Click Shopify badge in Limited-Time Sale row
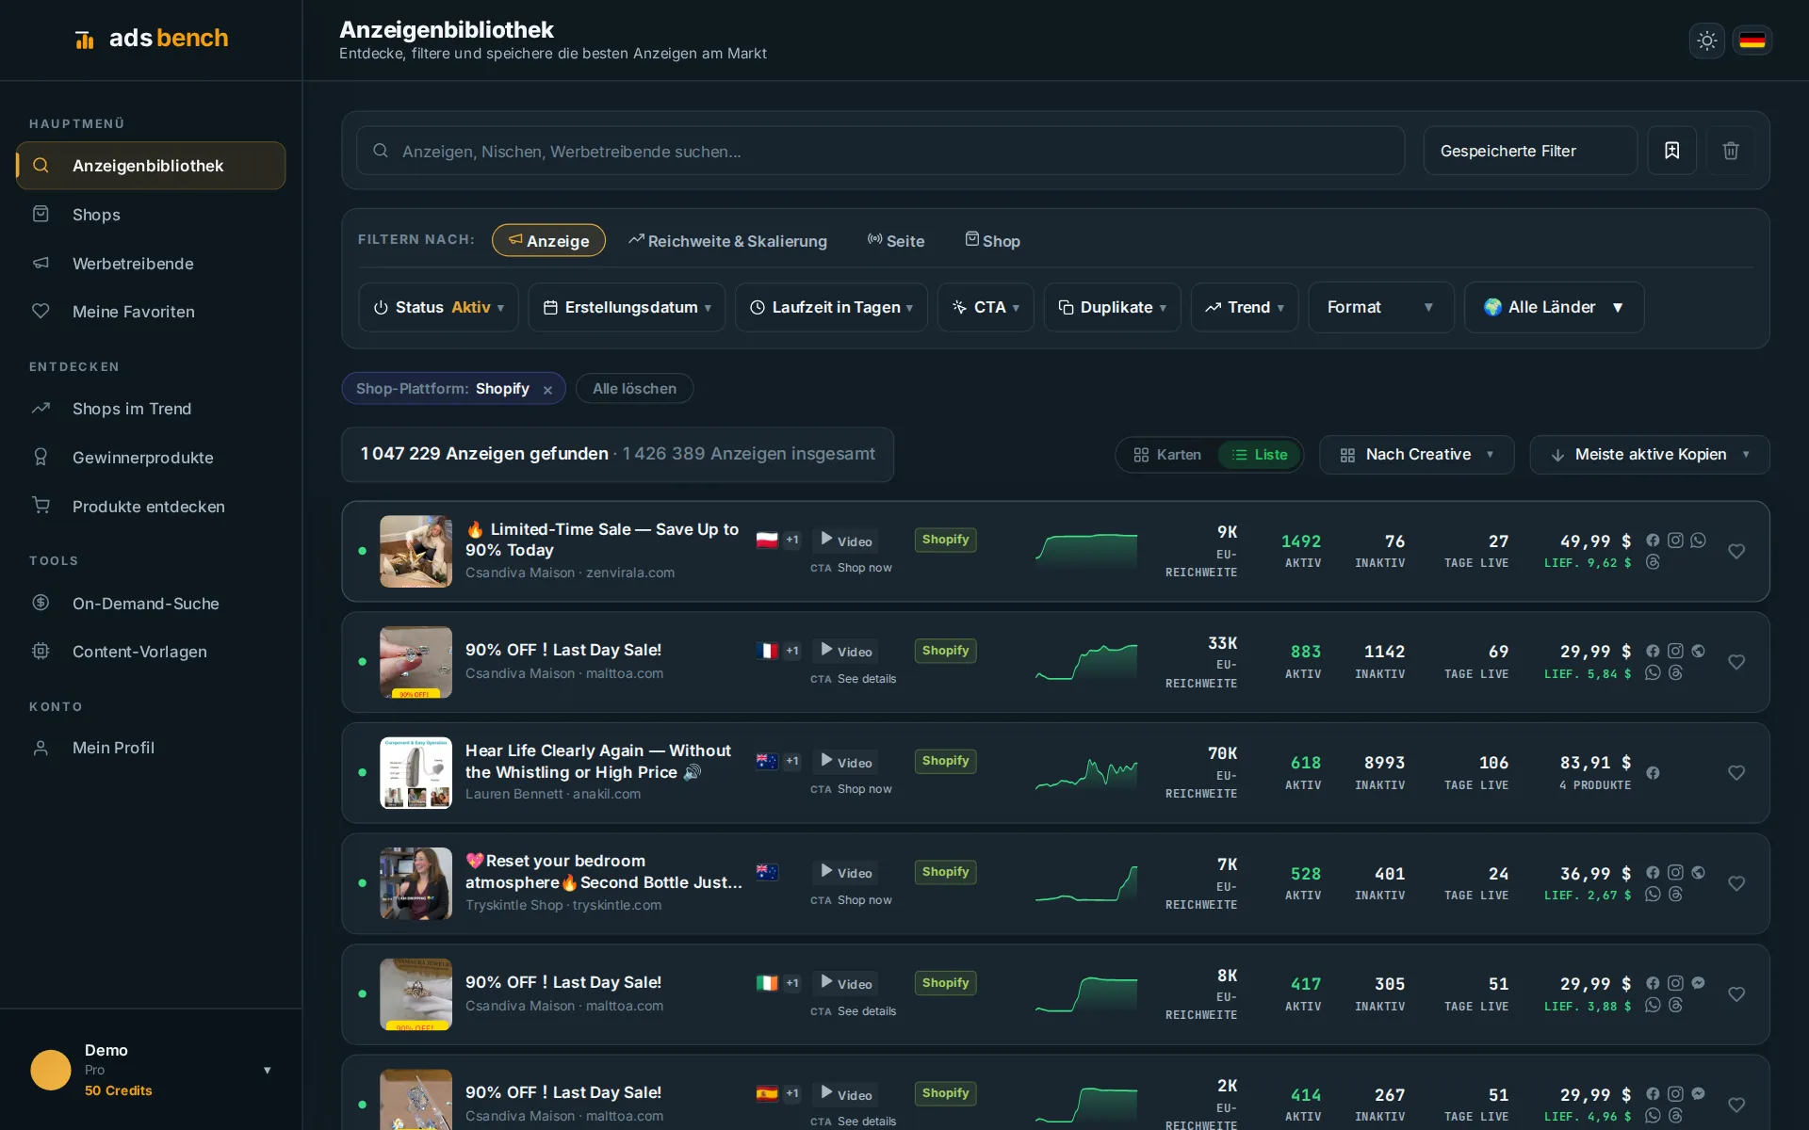Viewport: 1809px width, 1130px height. pos(945,540)
